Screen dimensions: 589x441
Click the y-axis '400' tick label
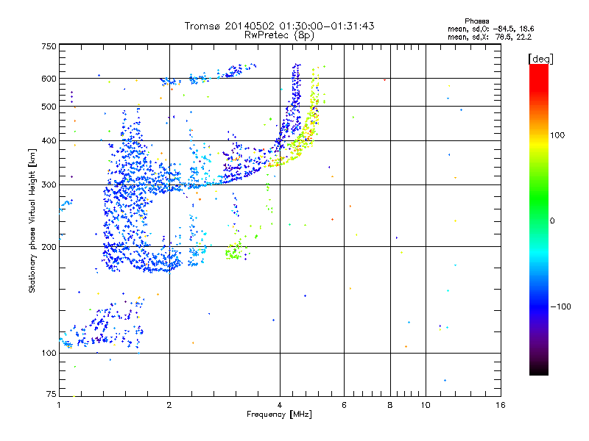pyautogui.click(x=49, y=140)
